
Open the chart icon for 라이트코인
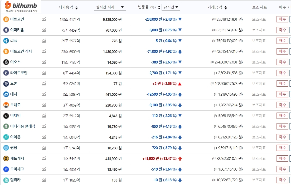tap(44, 73)
